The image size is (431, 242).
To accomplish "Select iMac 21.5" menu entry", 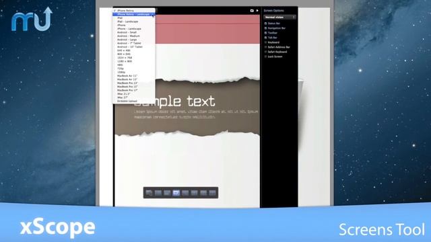I will (x=134, y=94).
